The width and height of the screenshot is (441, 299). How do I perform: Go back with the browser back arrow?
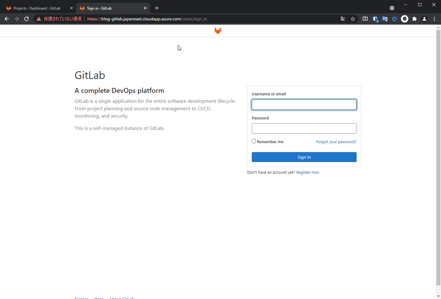coord(7,19)
